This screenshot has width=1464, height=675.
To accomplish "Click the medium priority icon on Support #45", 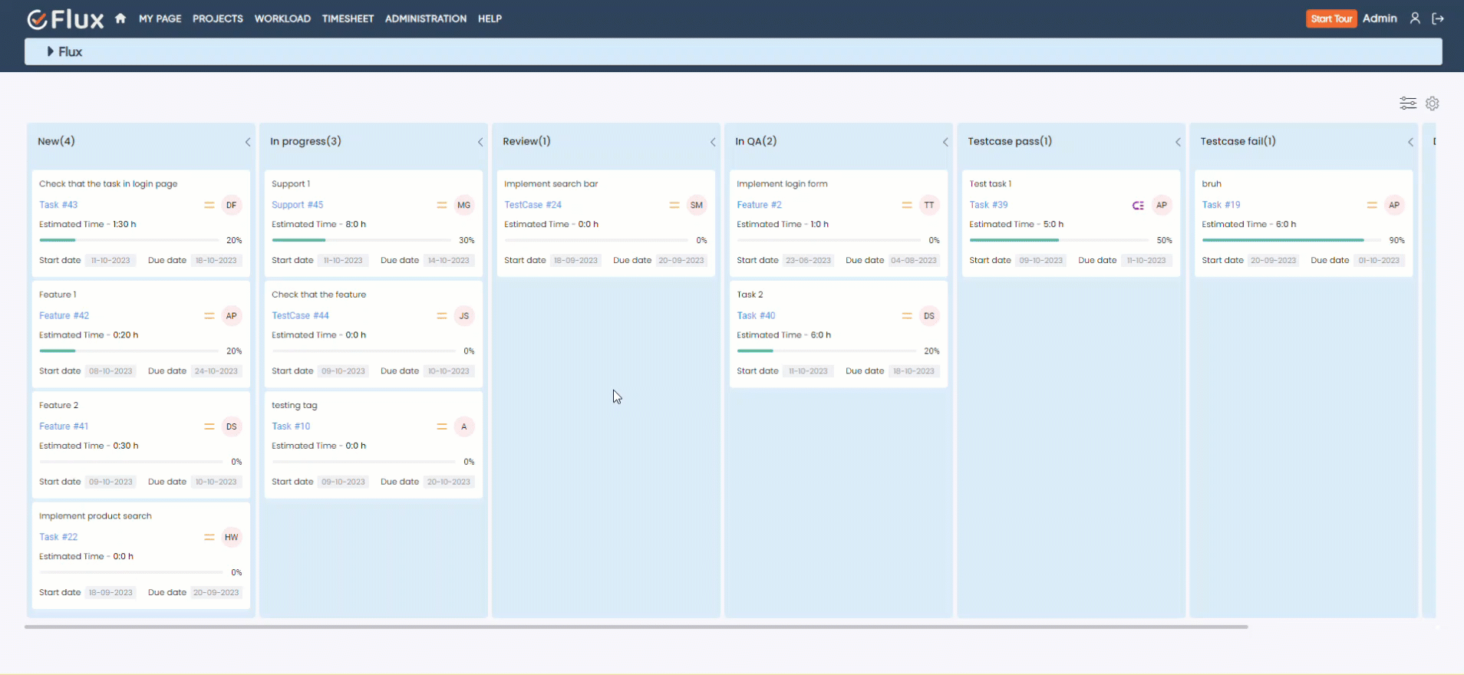I will pyautogui.click(x=442, y=205).
